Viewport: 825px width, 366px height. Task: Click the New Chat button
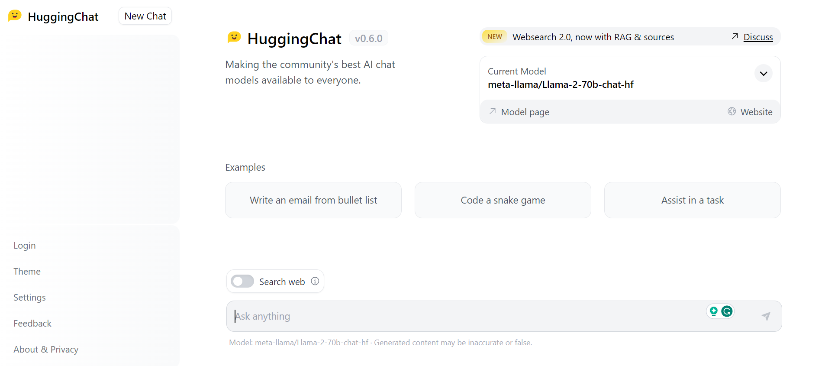pos(145,16)
